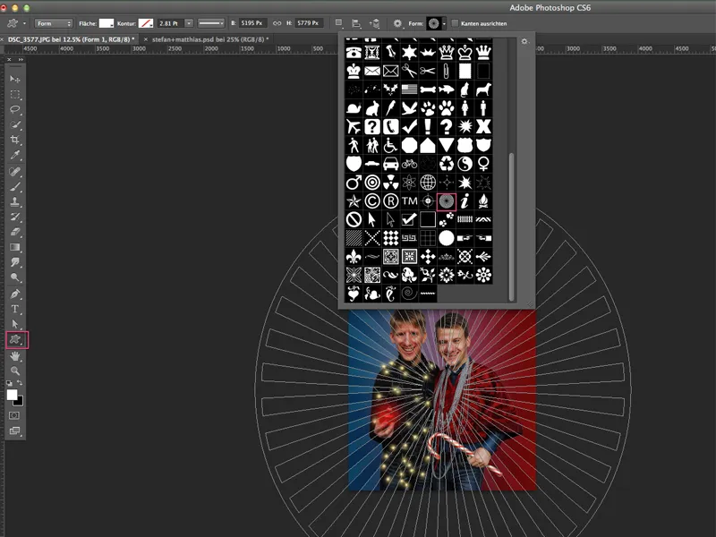The width and height of the screenshot is (716, 537).
Task: Click the stroke width field showing 2.81 Pt
Action: pos(170,23)
